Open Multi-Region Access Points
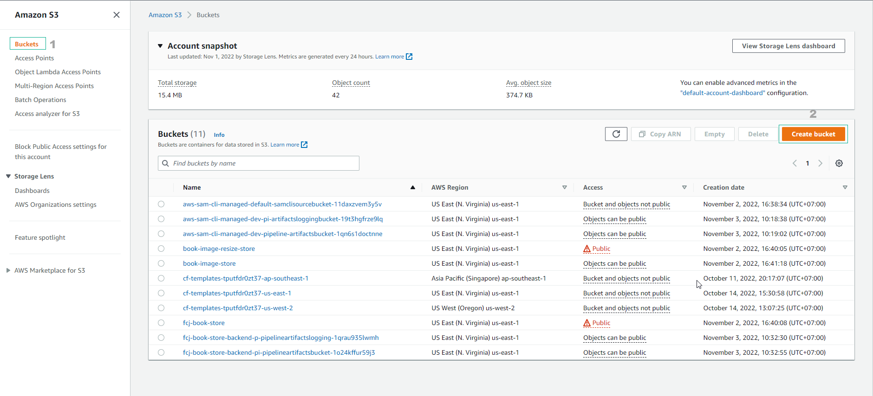The width and height of the screenshot is (873, 396). (x=54, y=86)
